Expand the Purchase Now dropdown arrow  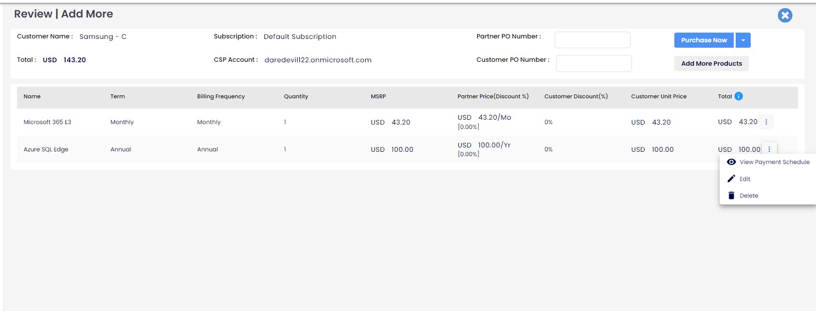coord(743,40)
